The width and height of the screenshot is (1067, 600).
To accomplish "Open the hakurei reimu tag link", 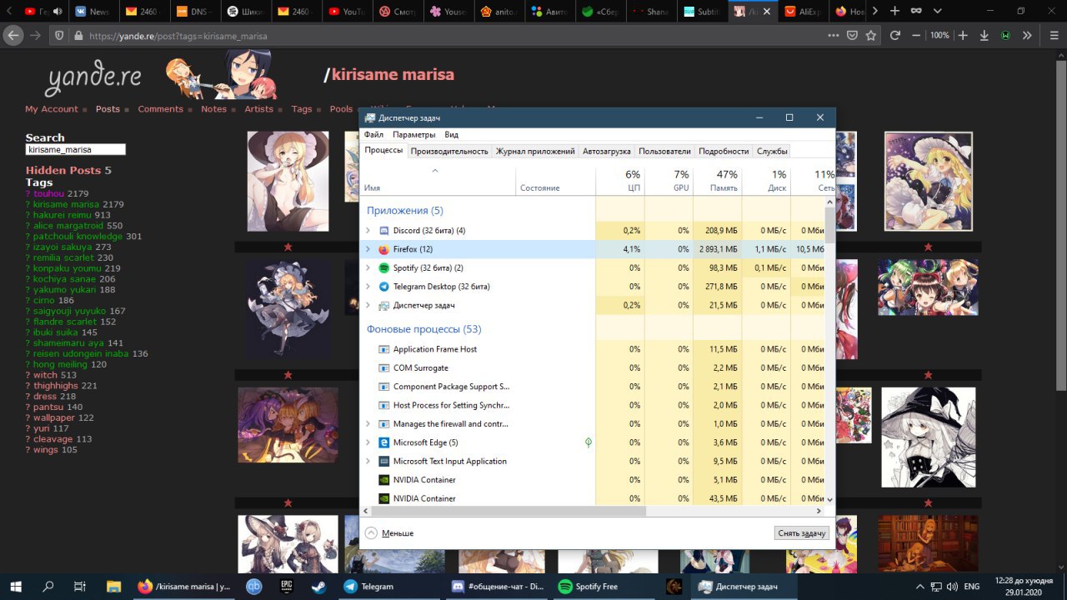I will (x=63, y=215).
